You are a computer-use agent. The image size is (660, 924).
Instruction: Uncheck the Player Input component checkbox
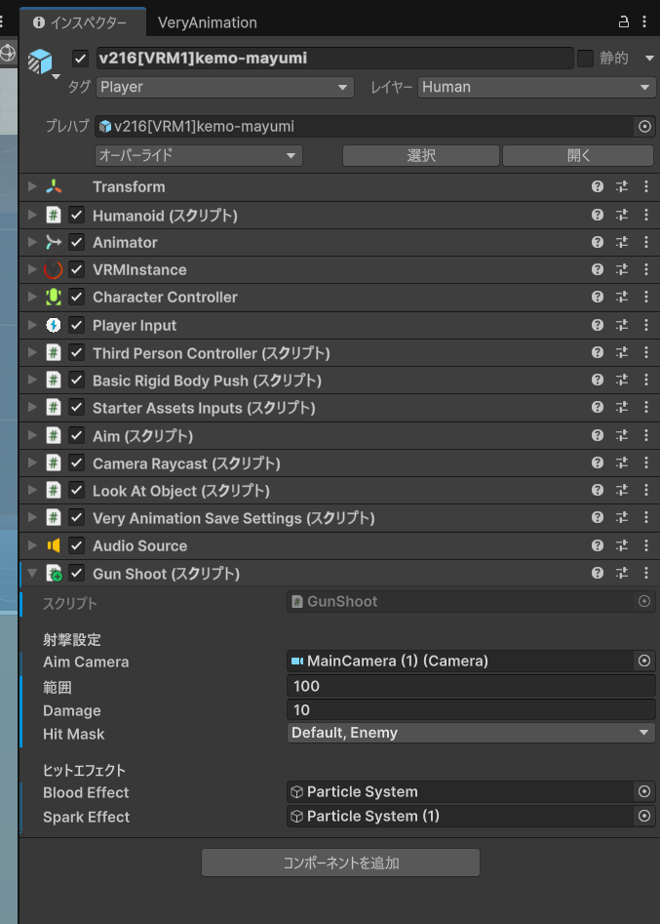(x=76, y=325)
